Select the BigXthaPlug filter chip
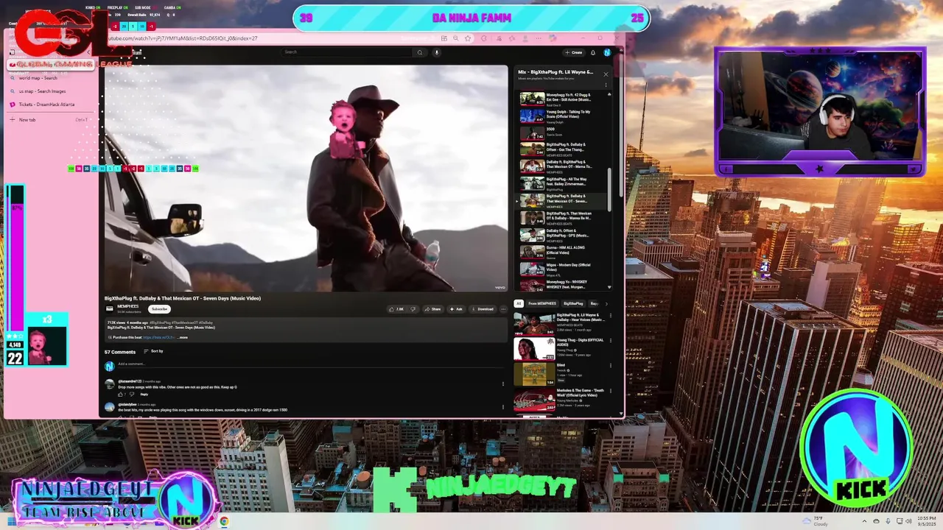943x530 pixels. pos(573,303)
